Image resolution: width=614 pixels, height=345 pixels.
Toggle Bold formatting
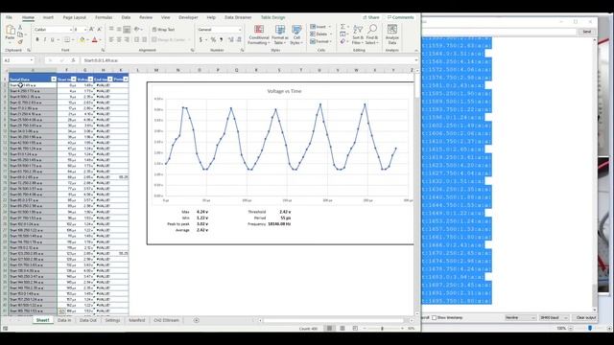37,40
